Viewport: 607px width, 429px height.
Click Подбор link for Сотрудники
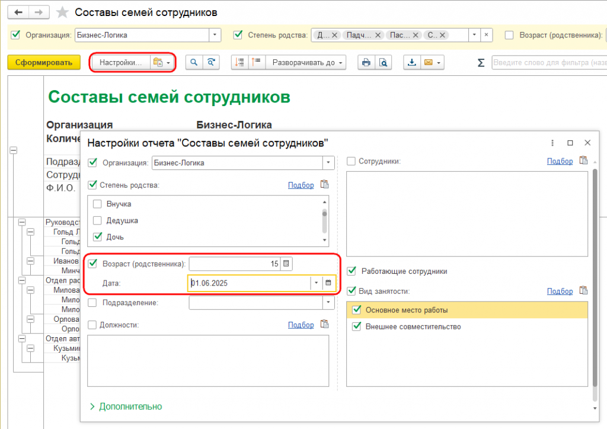tap(560, 161)
